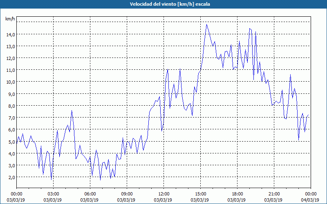Click the 03/03/19 date under 12:00
The height and width of the screenshot is (204, 327).
point(163,200)
